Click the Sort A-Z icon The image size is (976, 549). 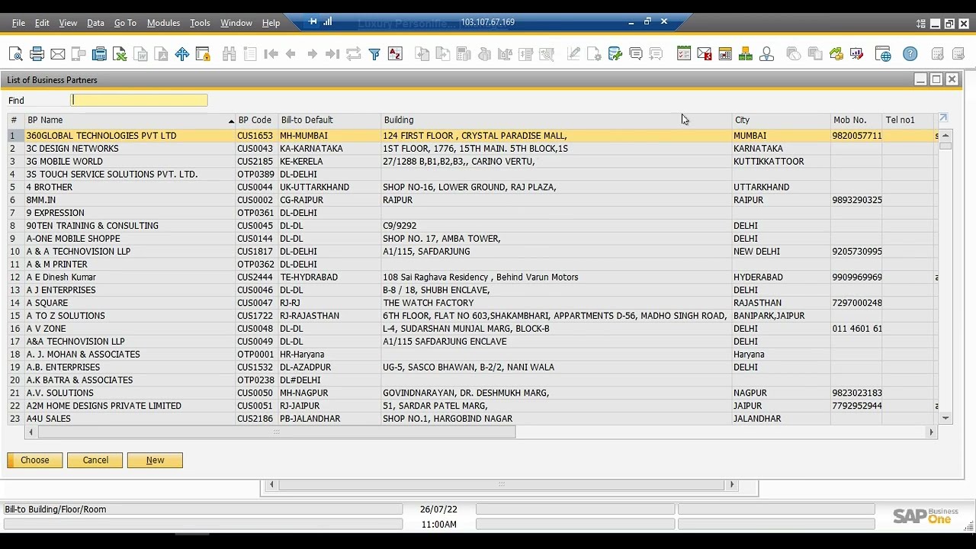[395, 54]
